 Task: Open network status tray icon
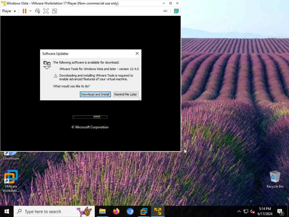pyautogui.click(x=246, y=211)
